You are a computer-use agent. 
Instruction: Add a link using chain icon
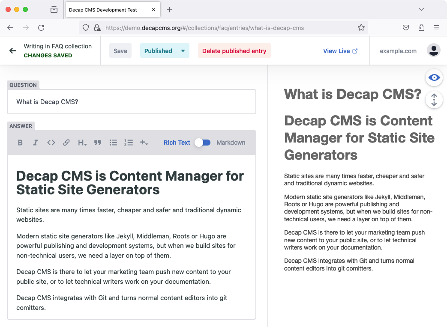coord(66,143)
